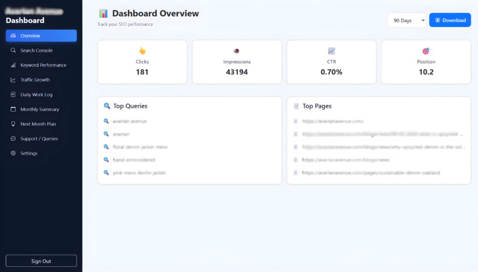This screenshot has height=272, width=478.
Task: Click the Impressions eye icon
Action: pyautogui.click(x=237, y=51)
